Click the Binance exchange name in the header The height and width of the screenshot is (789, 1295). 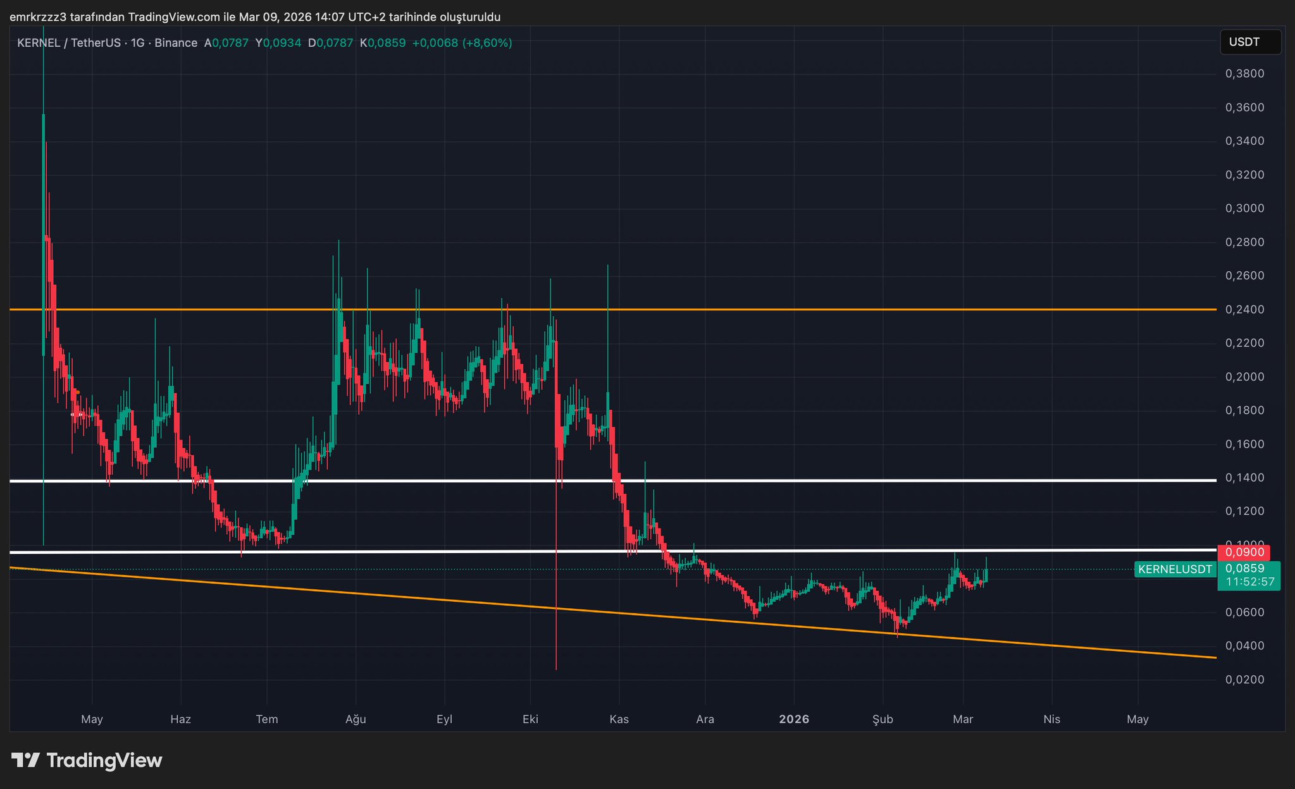pos(175,43)
